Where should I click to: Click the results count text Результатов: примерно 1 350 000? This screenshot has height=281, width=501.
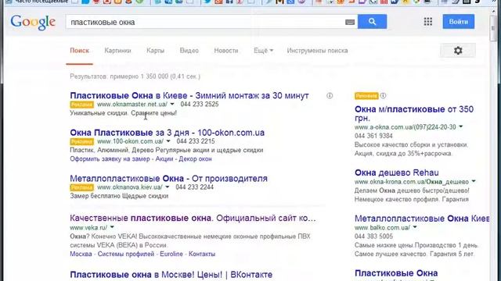[135, 76]
